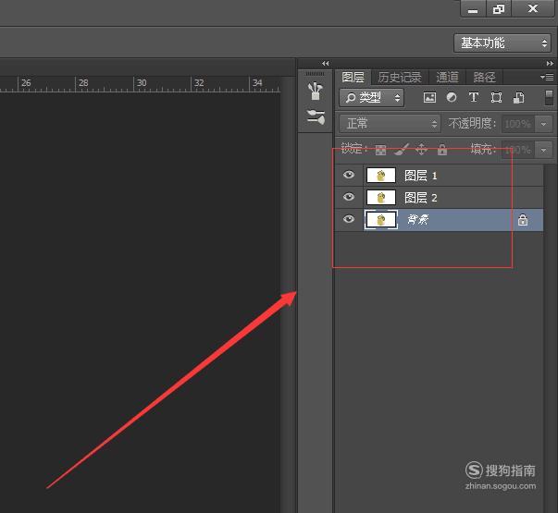Click the 不透明度 label
558x513 pixels.
tap(472, 123)
